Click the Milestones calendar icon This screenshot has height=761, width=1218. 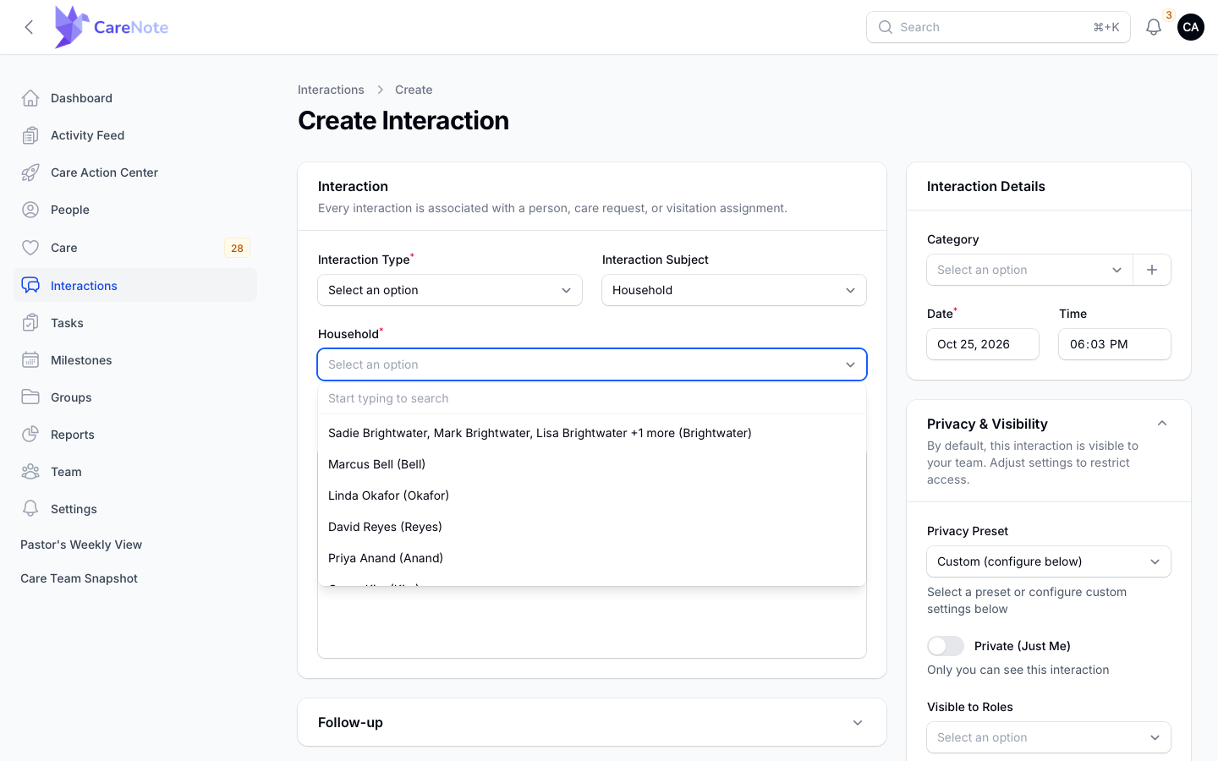[30, 360]
